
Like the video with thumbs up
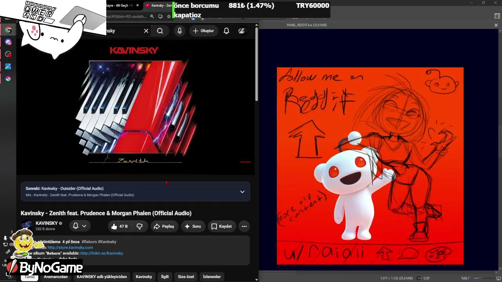click(119, 226)
